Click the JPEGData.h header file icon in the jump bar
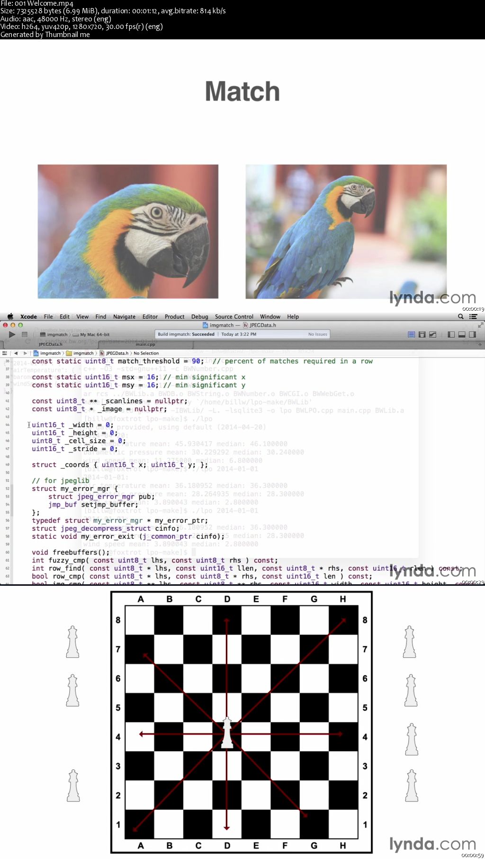This screenshot has height=859, width=485. tap(102, 353)
